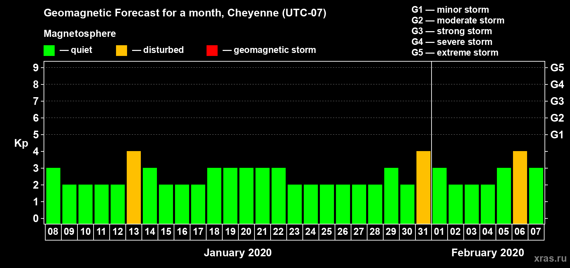Click the Kp axis value 5
The image size is (570, 268).
point(36,135)
